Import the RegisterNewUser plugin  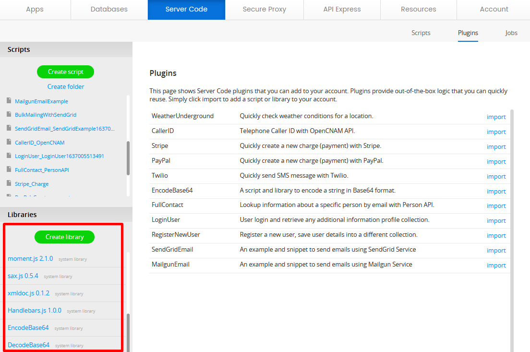point(496,236)
